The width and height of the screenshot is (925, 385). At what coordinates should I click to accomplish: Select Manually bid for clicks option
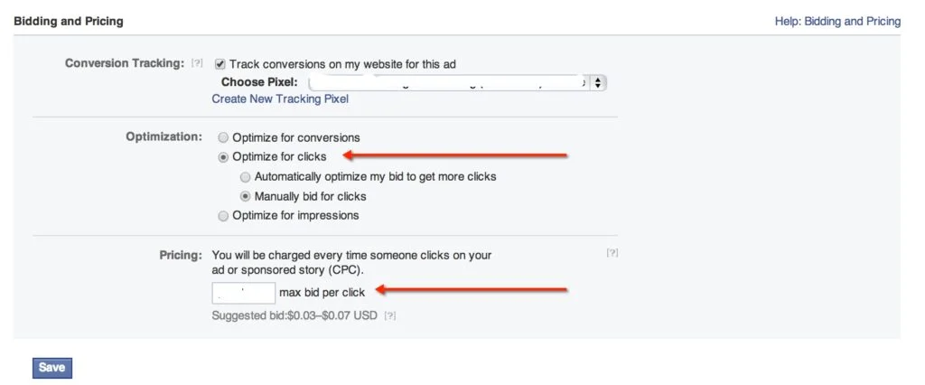coord(246,196)
